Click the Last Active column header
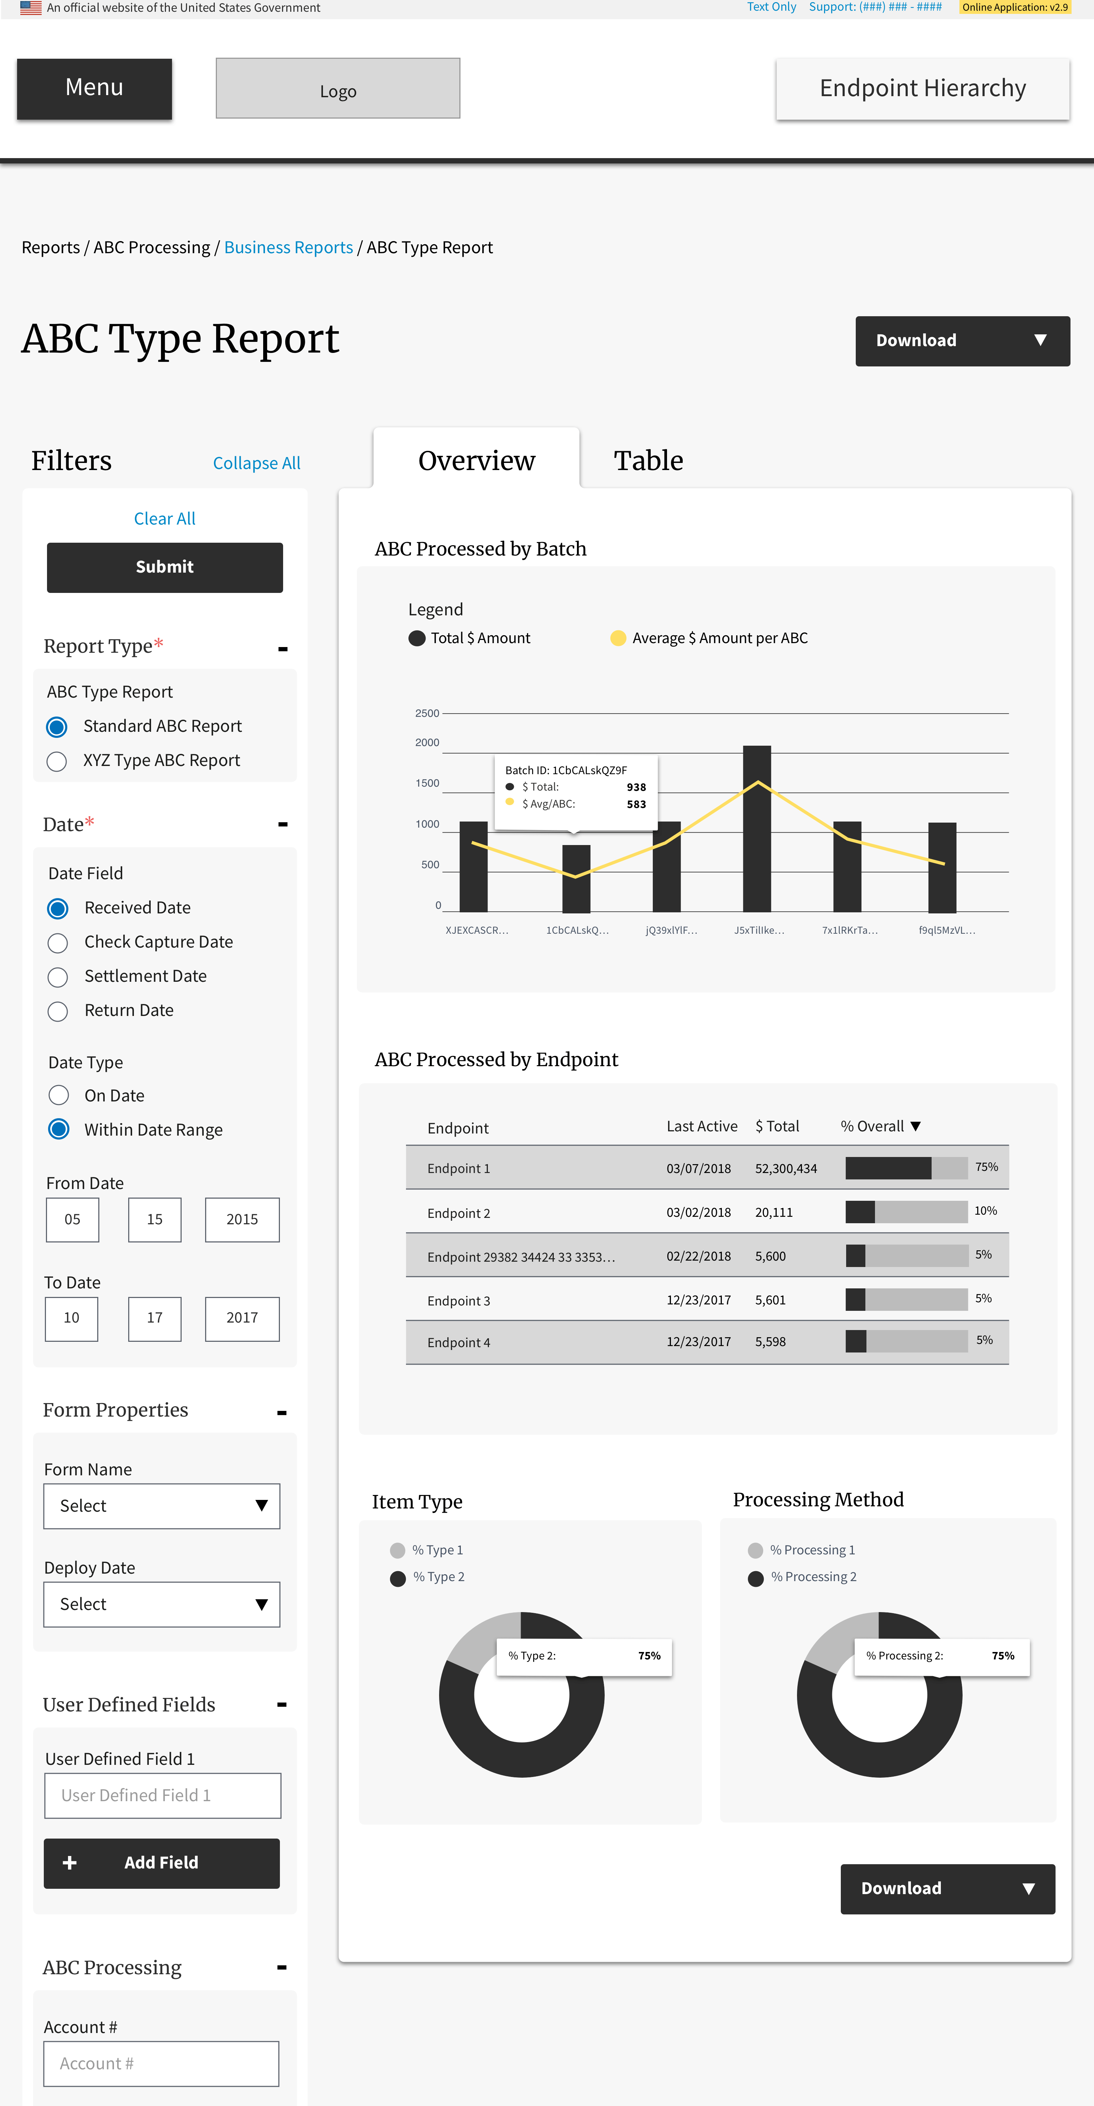This screenshot has height=2106, width=1094. [x=702, y=1127]
